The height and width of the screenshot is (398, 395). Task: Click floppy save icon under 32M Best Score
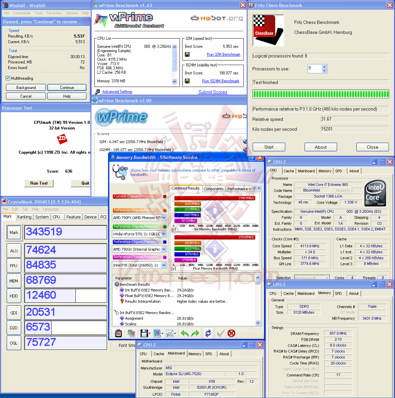(x=187, y=54)
